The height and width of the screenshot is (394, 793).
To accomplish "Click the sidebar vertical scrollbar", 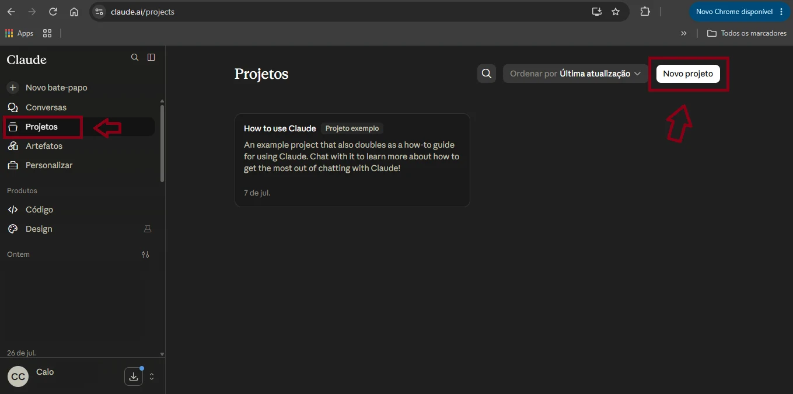I will click(162, 143).
